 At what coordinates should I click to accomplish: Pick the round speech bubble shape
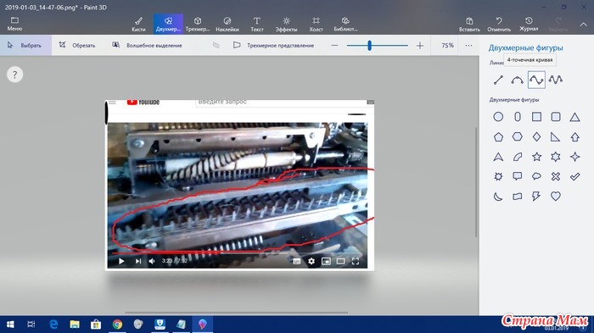click(x=536, y=176)
